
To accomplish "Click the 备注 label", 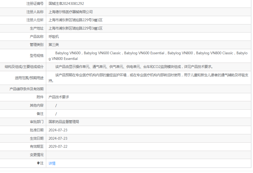I will point(40,114).
